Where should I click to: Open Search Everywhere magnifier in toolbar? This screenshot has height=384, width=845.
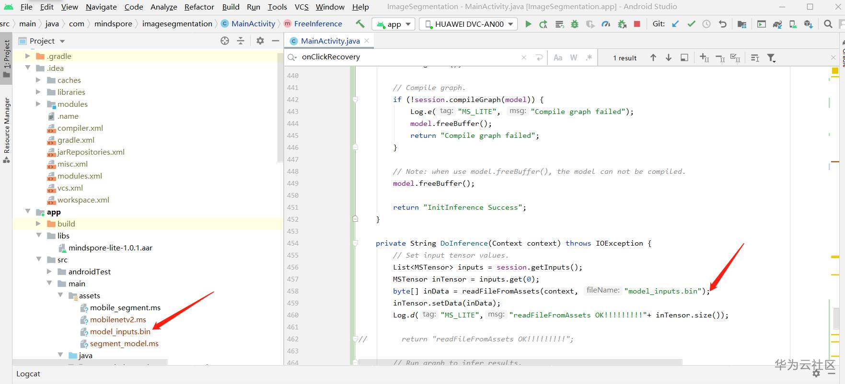pyautogui.click(x=828, y=24)
